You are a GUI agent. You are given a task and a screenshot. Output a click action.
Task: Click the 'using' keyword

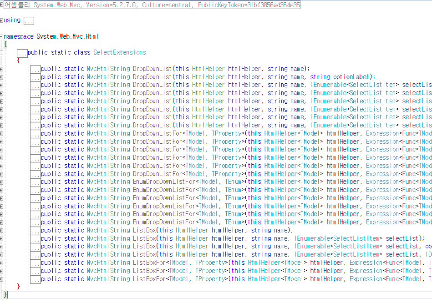click(12, 20)
